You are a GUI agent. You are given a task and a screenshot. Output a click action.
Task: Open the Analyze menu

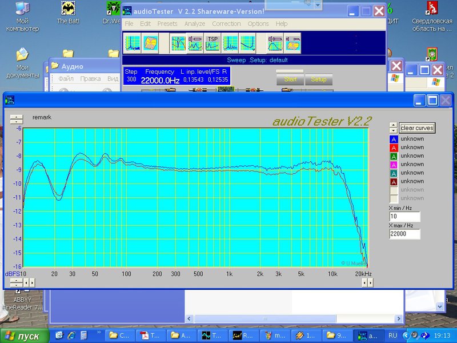(195, 23)
